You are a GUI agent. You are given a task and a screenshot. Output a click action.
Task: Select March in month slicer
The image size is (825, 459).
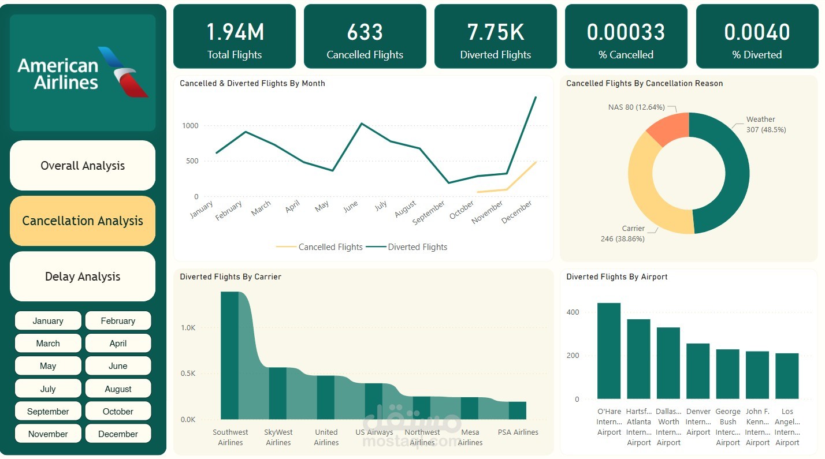tap(48, 344)
